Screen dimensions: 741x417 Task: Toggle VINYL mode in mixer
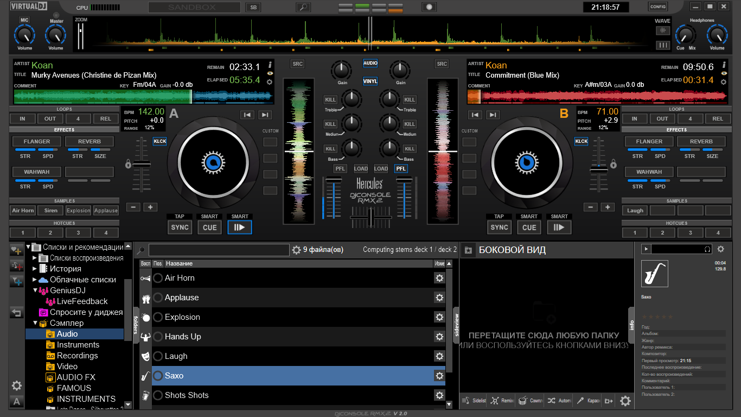point(370,81)
